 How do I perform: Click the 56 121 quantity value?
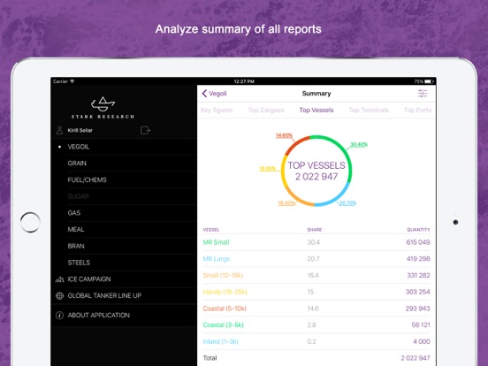[421, 325]
